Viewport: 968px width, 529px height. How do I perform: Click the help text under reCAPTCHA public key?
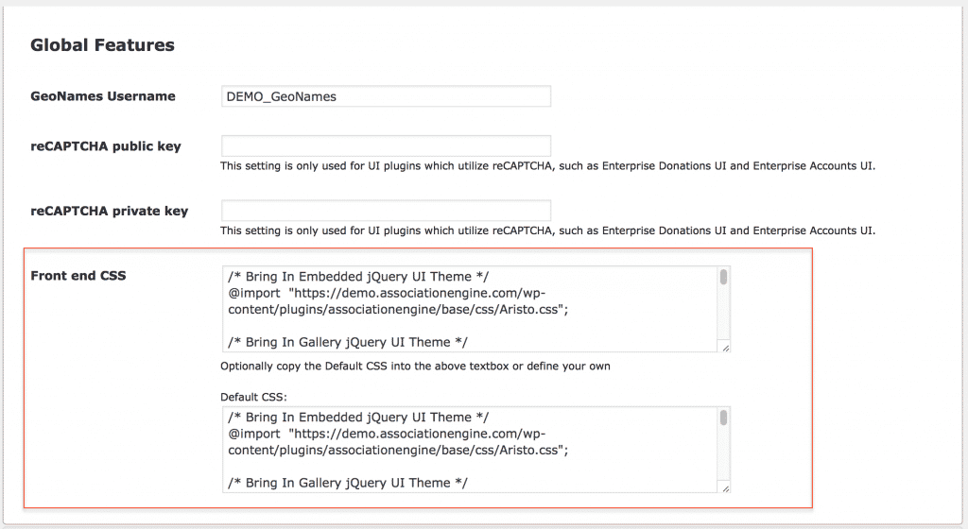tap(547, 166)
